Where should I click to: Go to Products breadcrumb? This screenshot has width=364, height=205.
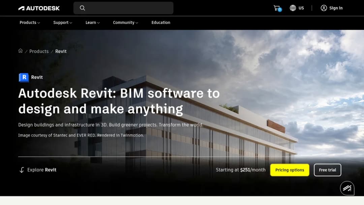point(39,51)
